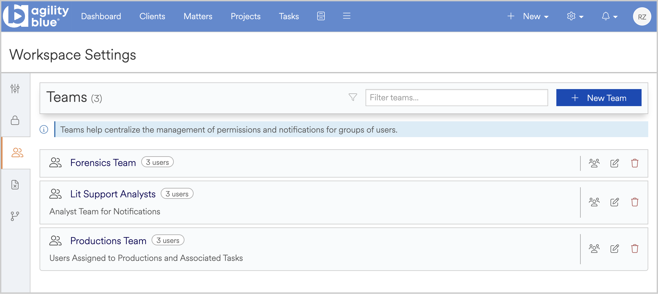Image resolution: width=658 pixels, height=294 pixels.
Task: Click the group icon left of Productions Team
Action: (x=55, y=241)
